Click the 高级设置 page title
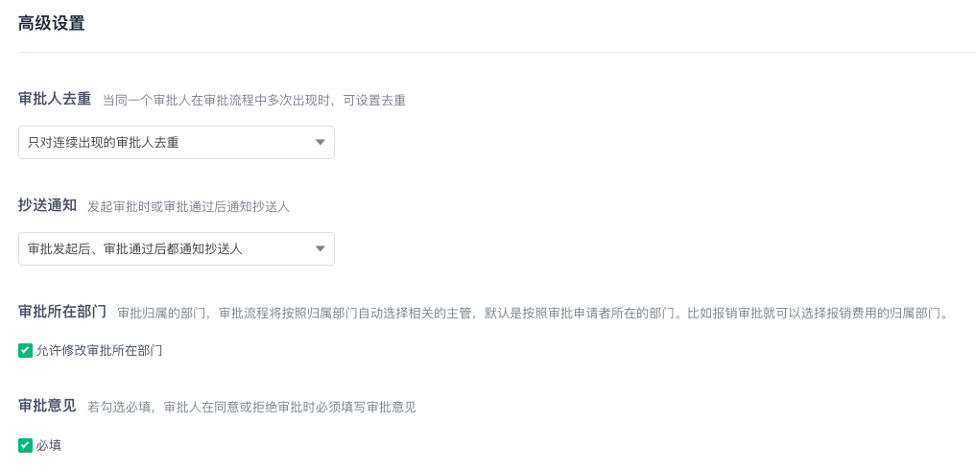The image size is (975, 469). 52,24
